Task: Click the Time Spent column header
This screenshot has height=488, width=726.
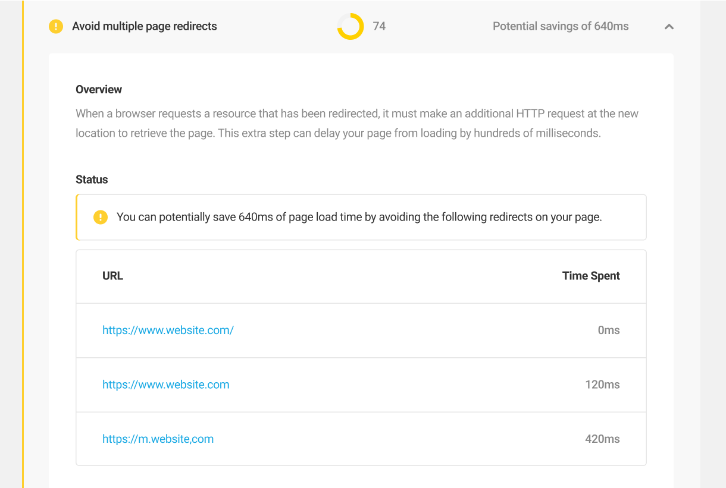Action: [591, 276]
